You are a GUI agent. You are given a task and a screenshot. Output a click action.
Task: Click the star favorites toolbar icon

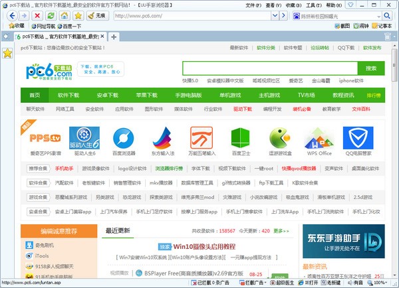point(78,16)
